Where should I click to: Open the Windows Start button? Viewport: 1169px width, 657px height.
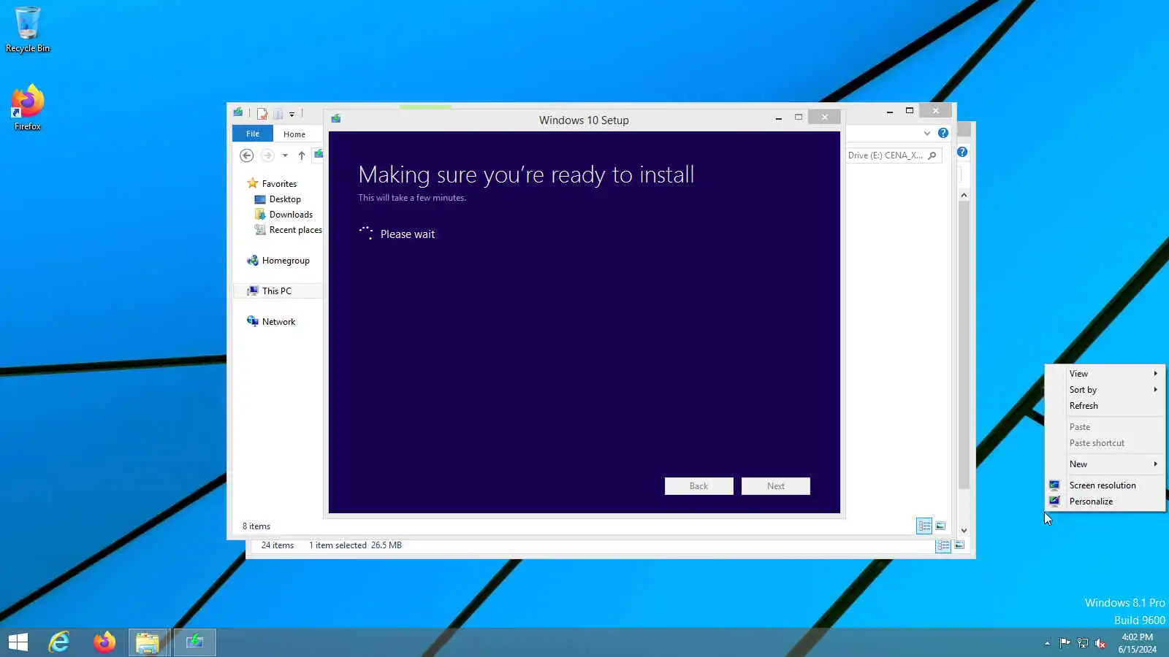click(x=18, y=642)
